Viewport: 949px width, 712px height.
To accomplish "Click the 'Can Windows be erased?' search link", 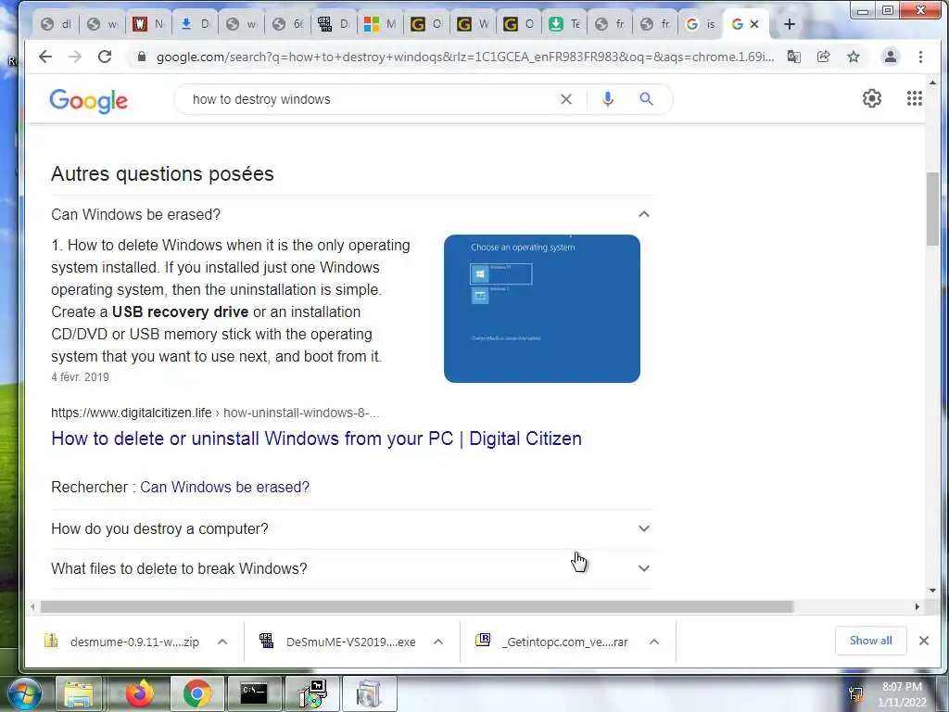I will pos(224,488).
